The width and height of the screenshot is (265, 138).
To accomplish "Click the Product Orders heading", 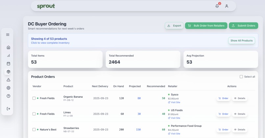I will pos(43,77).
